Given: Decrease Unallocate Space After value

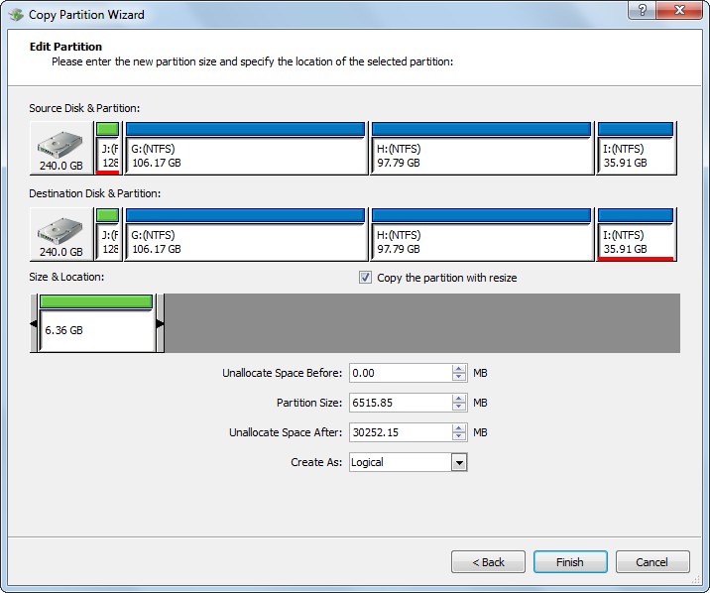Looking at the screenshot, I should (459, 436).
